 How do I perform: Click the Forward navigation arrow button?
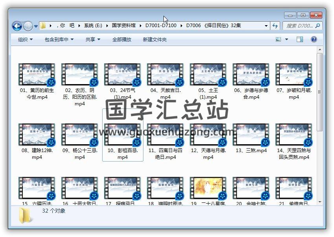[28, 26]
